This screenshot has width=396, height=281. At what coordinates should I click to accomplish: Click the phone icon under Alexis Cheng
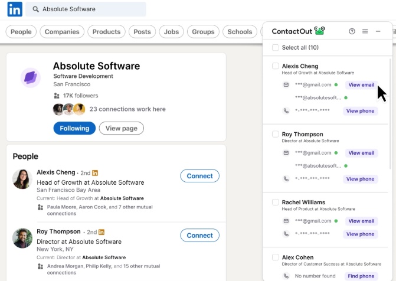(286, 110)
